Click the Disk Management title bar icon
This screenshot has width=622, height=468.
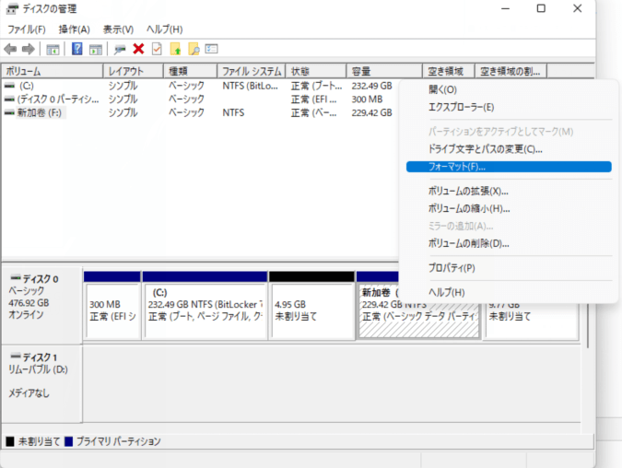pyautogui.click(x=12, y=8)
